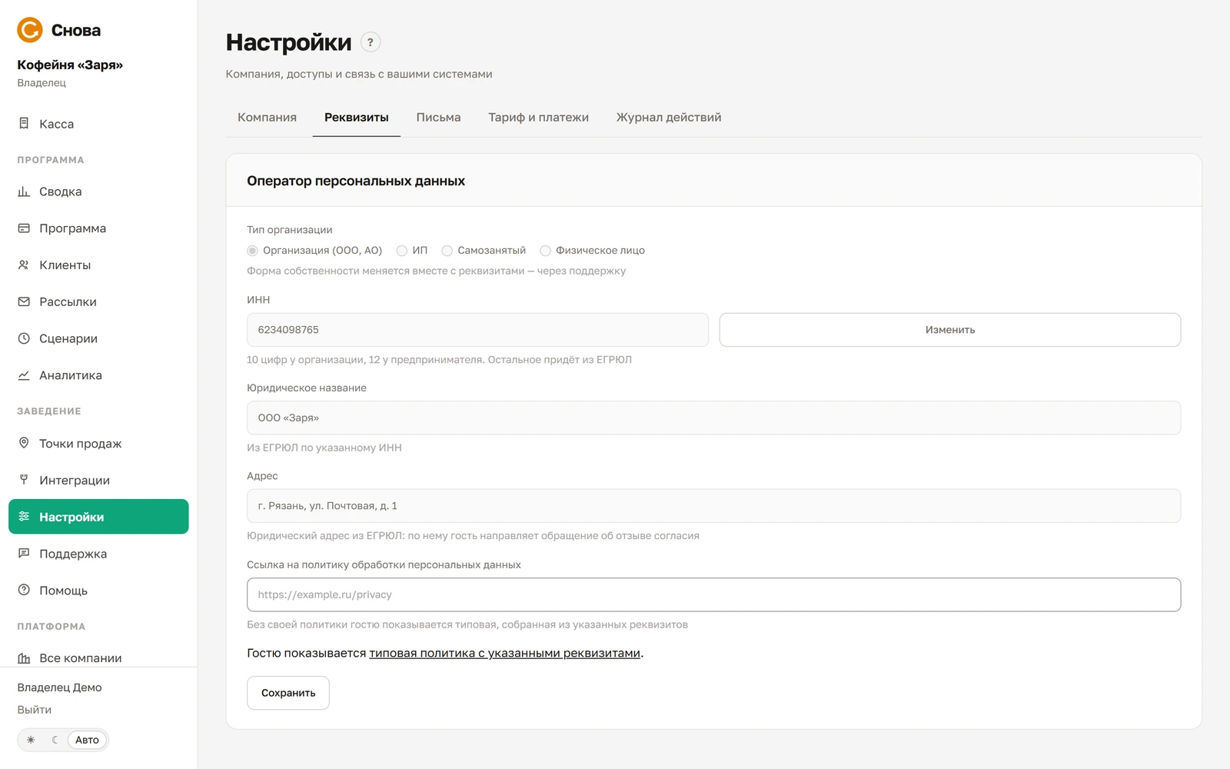Open типовая политика с указанными реквизитами link
The width and height of the screenshot is (1230, 769).
(505, 653)
